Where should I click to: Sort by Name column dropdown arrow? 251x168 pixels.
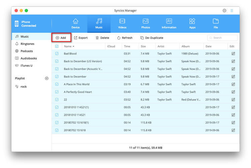tap(73, 47)
